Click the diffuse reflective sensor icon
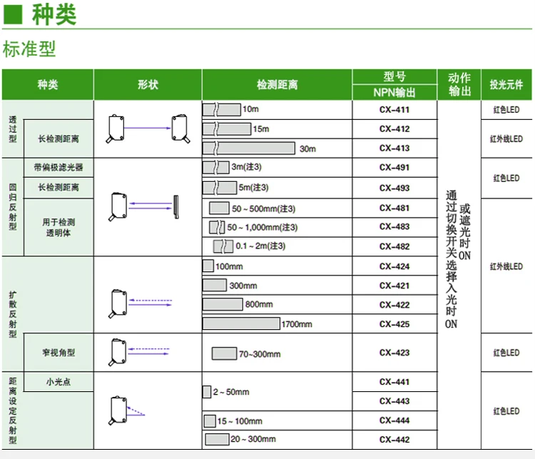Screen dimensions: 535x459 118,303
